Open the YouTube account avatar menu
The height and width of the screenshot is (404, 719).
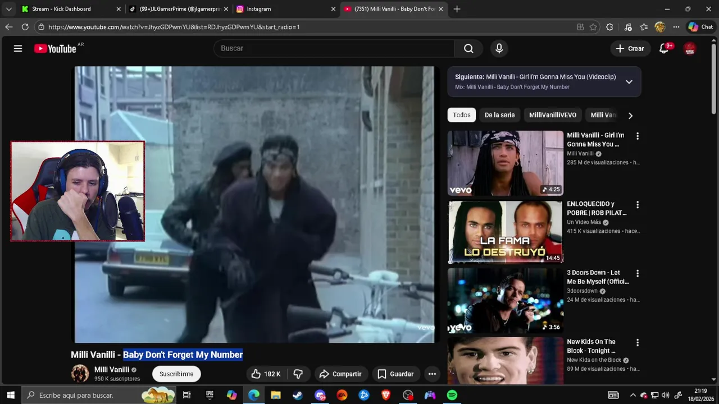click(x=690, y=48)
